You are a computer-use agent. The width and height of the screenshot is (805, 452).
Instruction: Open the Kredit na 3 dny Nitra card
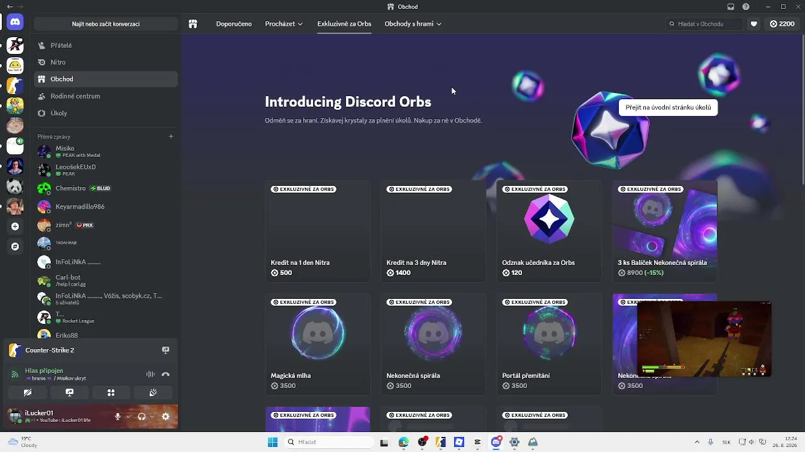(433, 231)
